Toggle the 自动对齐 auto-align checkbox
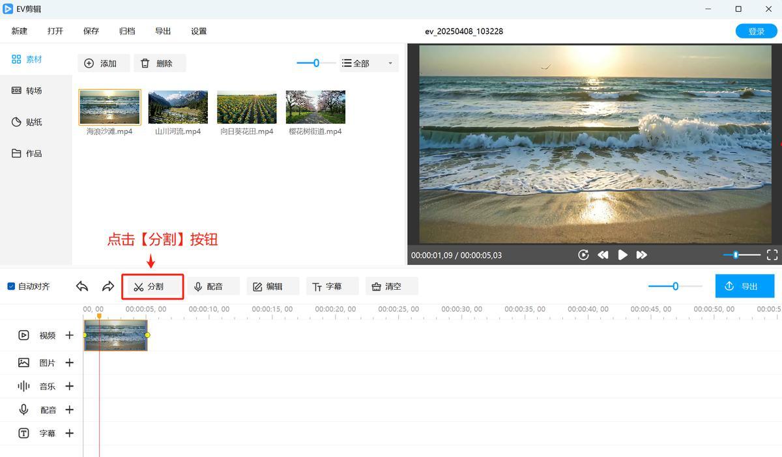 [x=11, y=286]
